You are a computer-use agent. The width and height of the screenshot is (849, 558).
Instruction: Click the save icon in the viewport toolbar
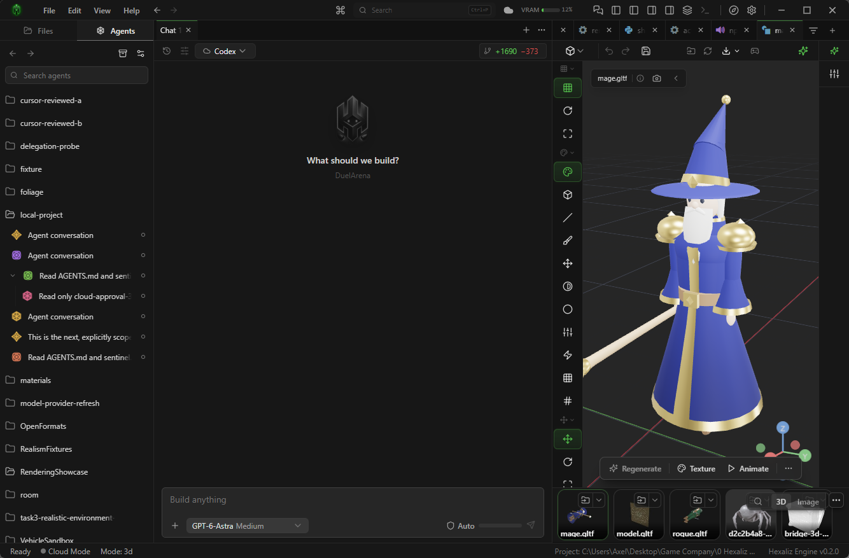coord(646,51)
